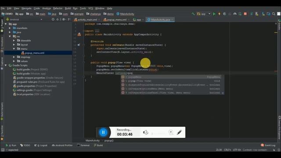Screen dimensions: 281x158
Task: Select the popup(View view) autocomplete suggestion
Action: coord(171,81)
